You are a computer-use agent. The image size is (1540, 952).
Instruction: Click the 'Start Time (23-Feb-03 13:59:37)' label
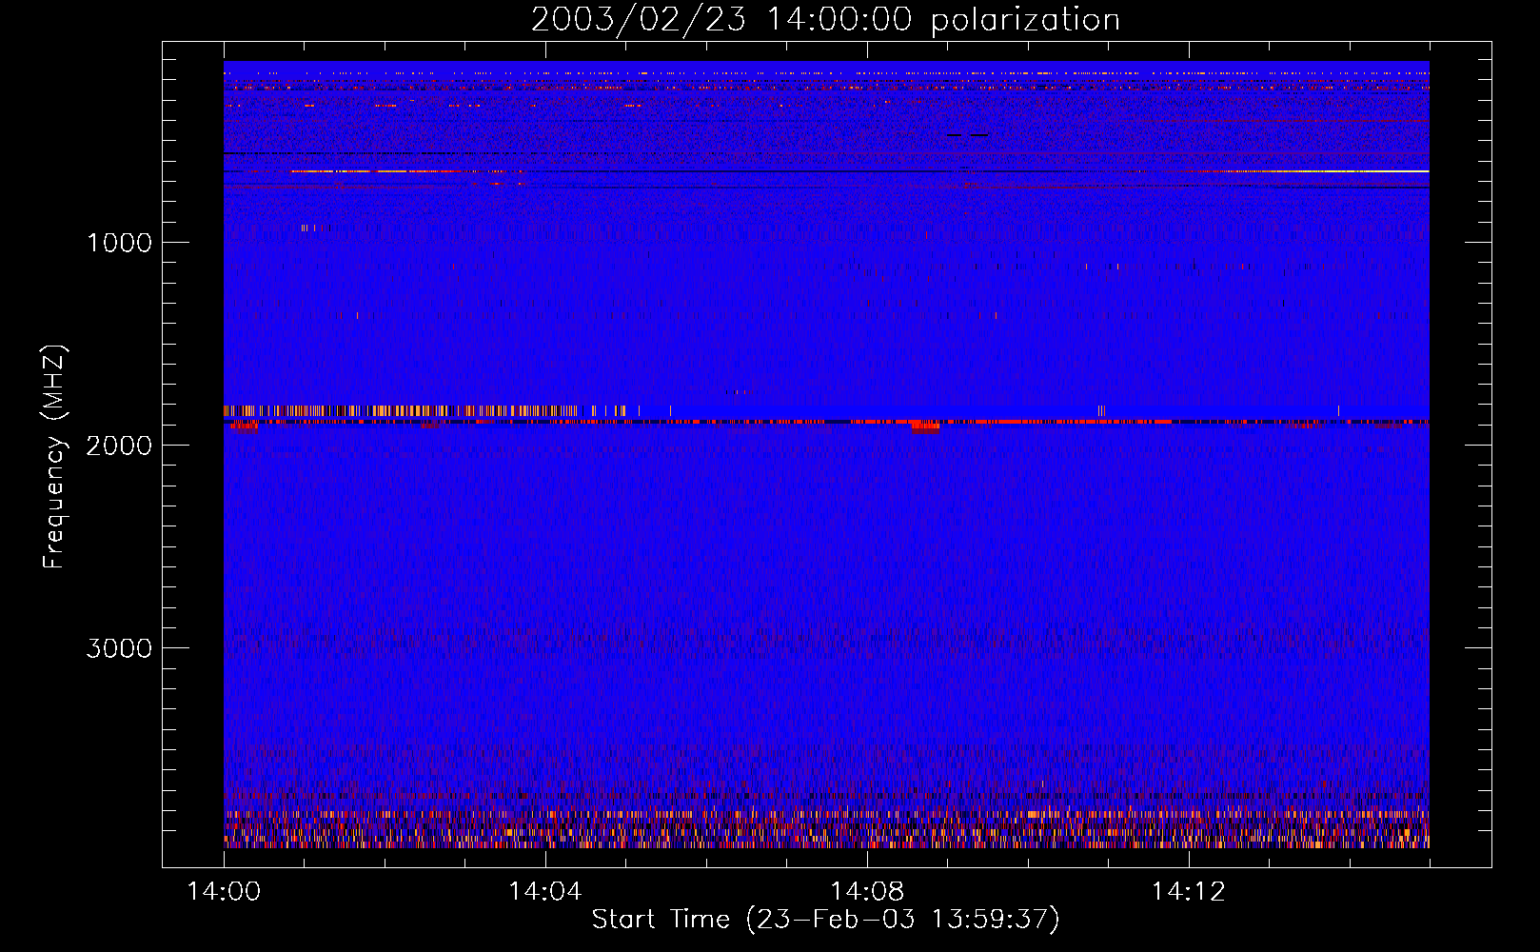(x=825, y=920)
